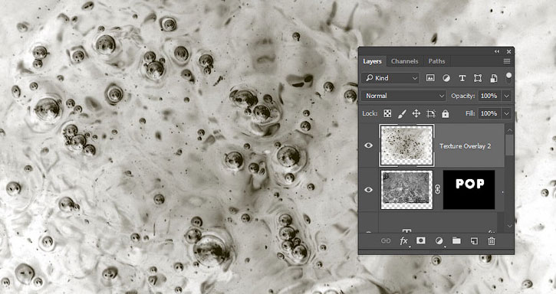
Task: Lock transparent pixels
Action: (387, 113)
